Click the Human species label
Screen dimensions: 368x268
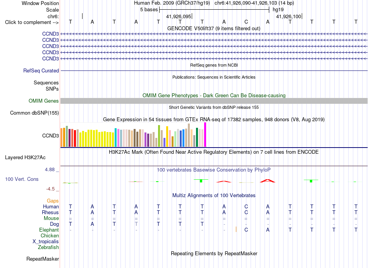[51, 206]
